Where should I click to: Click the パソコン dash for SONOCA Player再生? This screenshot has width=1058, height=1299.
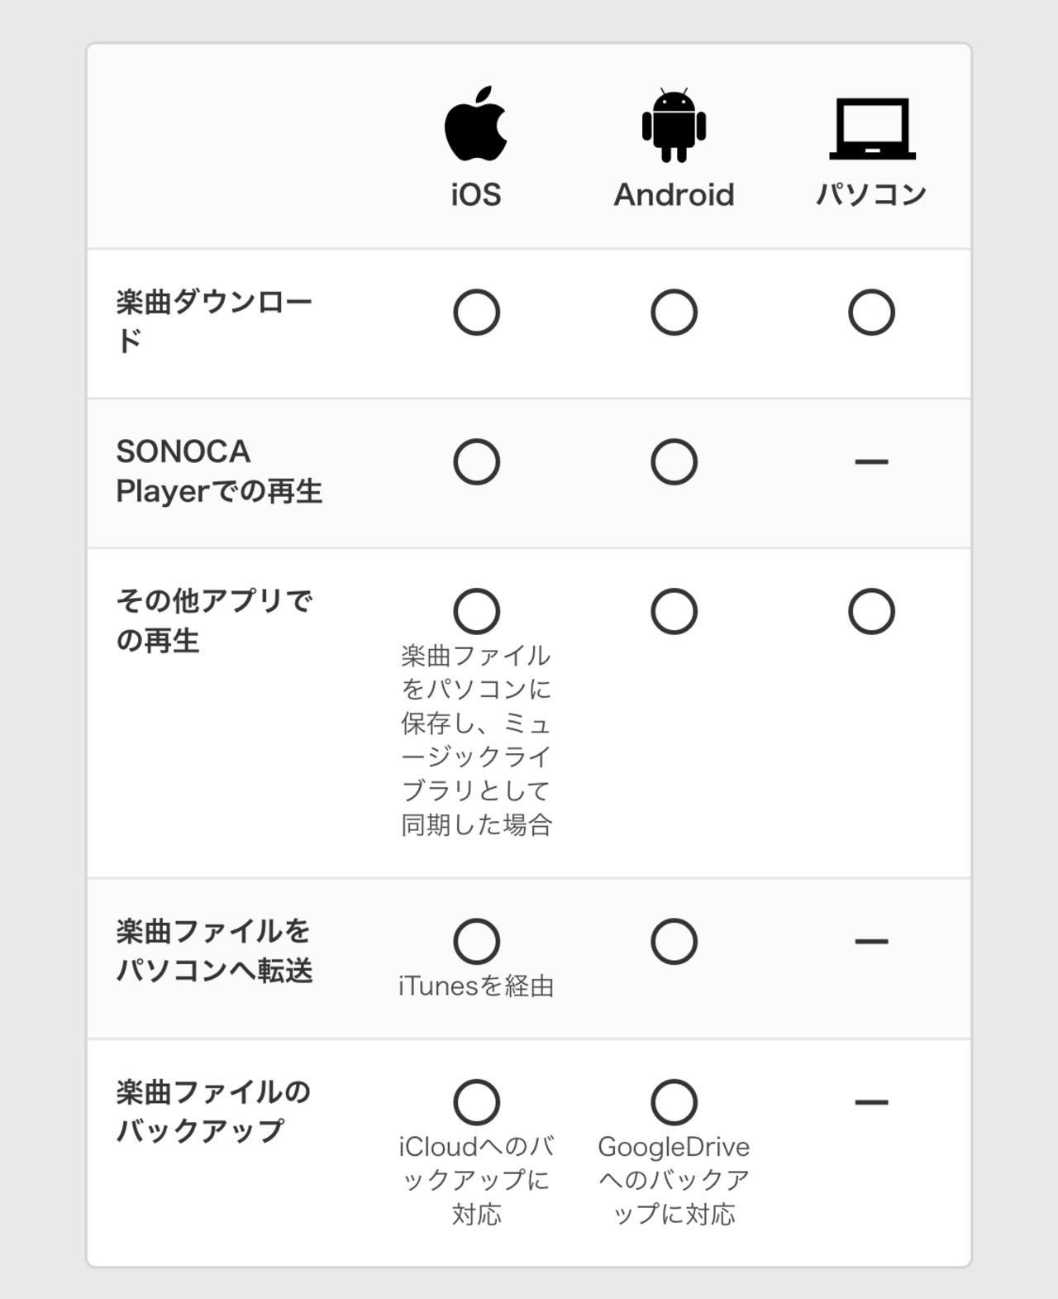pyautogui.click(x=872, y=461)
